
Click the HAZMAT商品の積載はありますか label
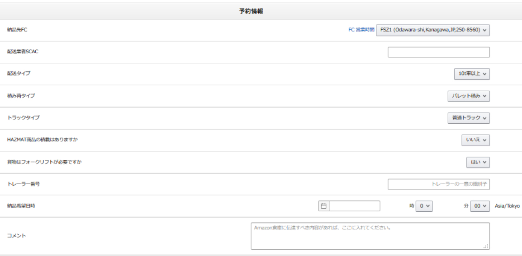(x=43, y=140)
